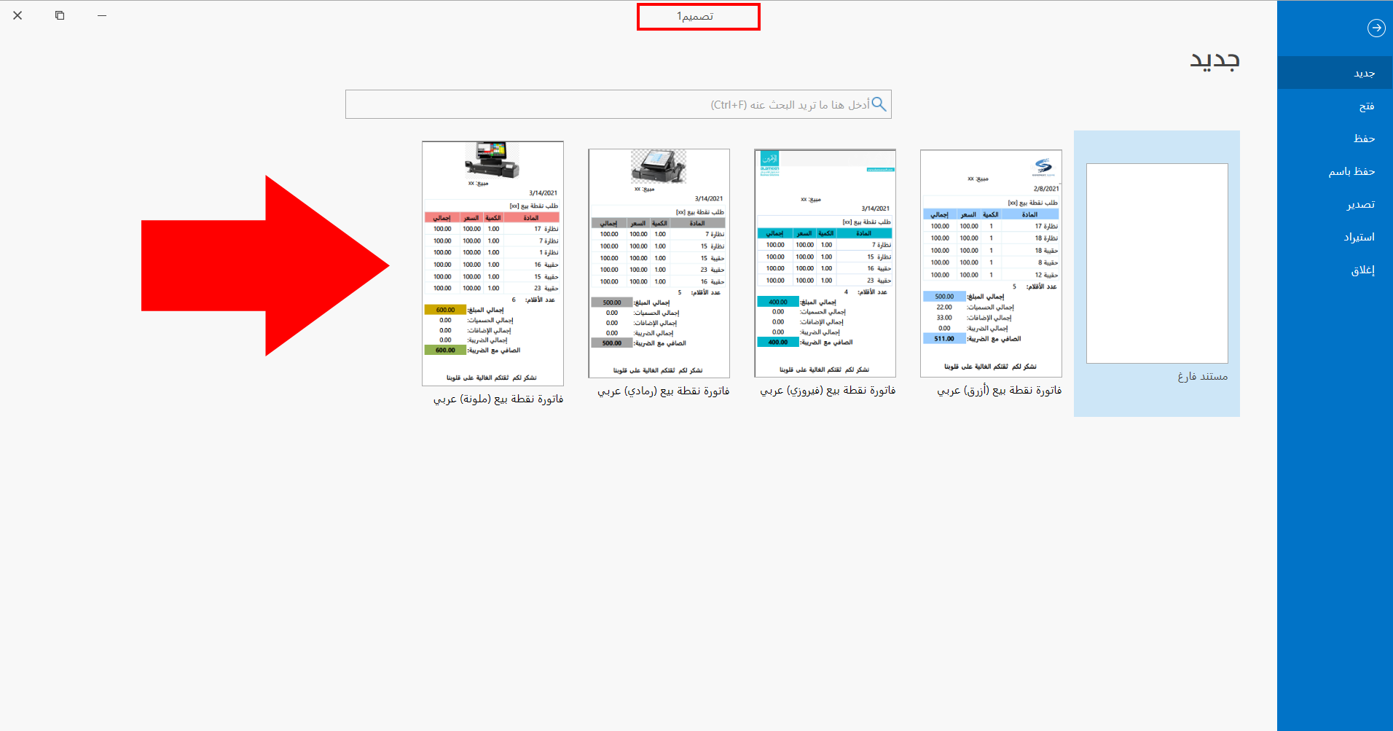Open the فتح (Open) menu item

(x=1366, y=106)
